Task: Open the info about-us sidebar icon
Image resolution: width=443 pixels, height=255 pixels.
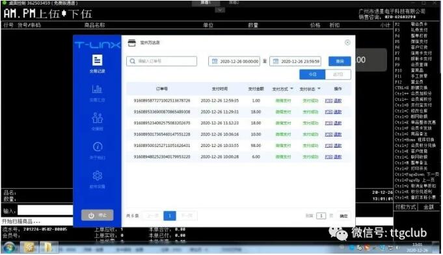Action: click(98, 146)
